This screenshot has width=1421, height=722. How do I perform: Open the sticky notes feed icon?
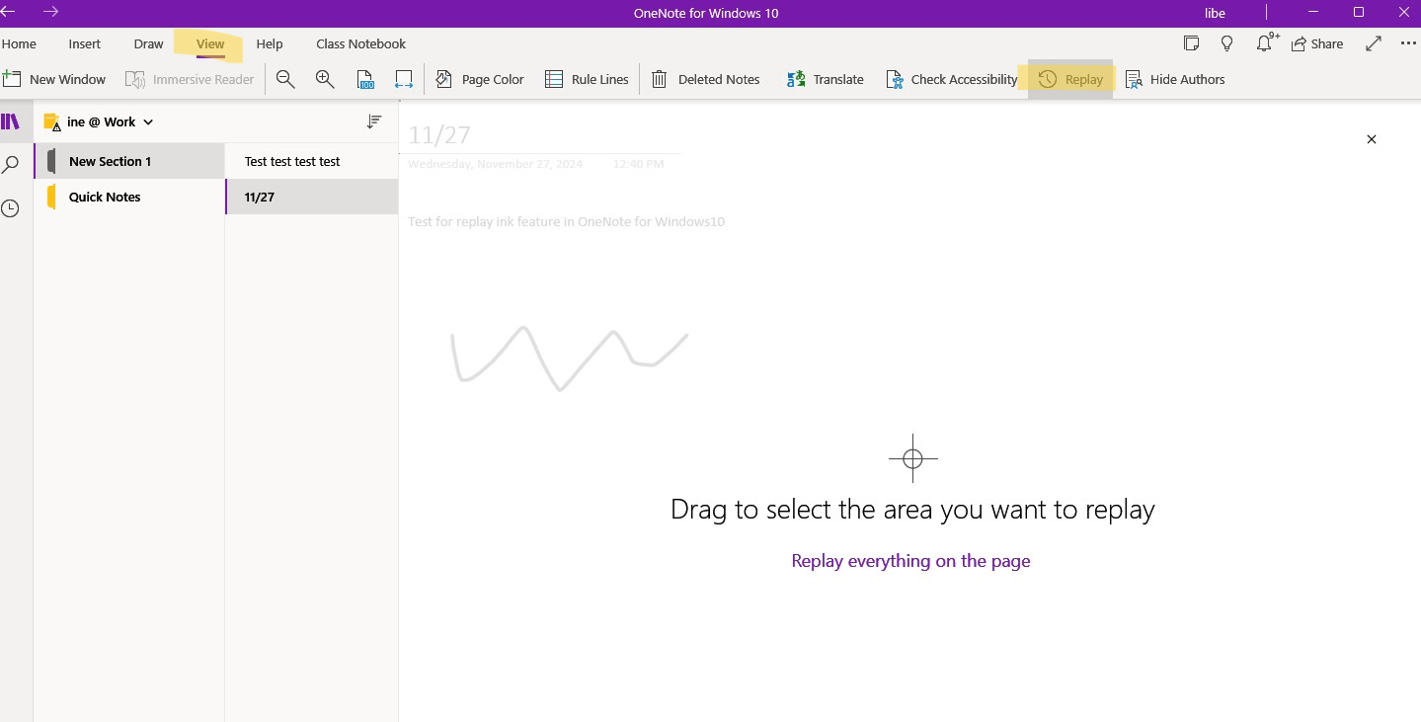click(1192, 43)
